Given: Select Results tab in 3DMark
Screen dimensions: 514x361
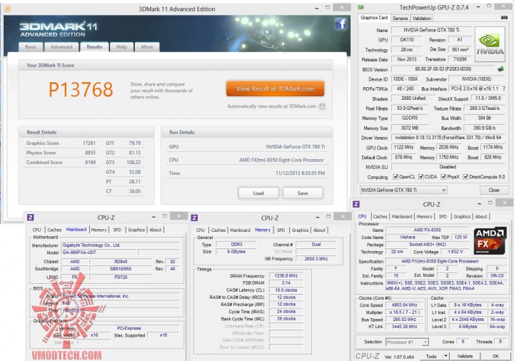Looking at the screenshot, I should (x=94, y=47).
